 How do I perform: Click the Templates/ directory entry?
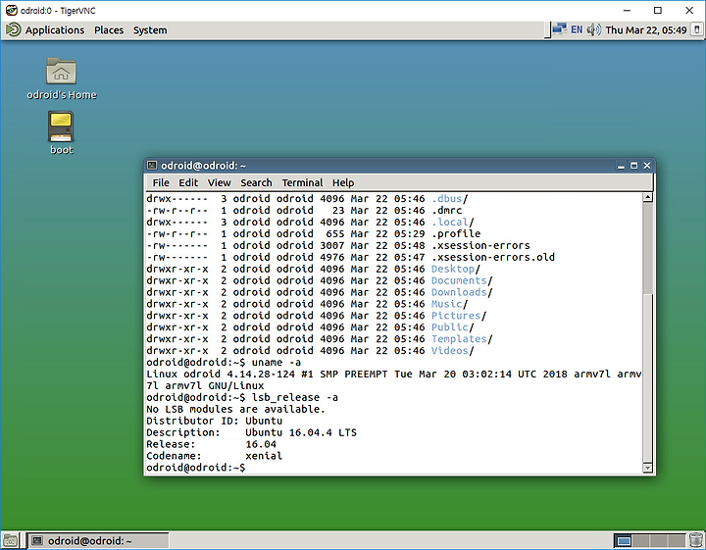[x=462, y=339]
